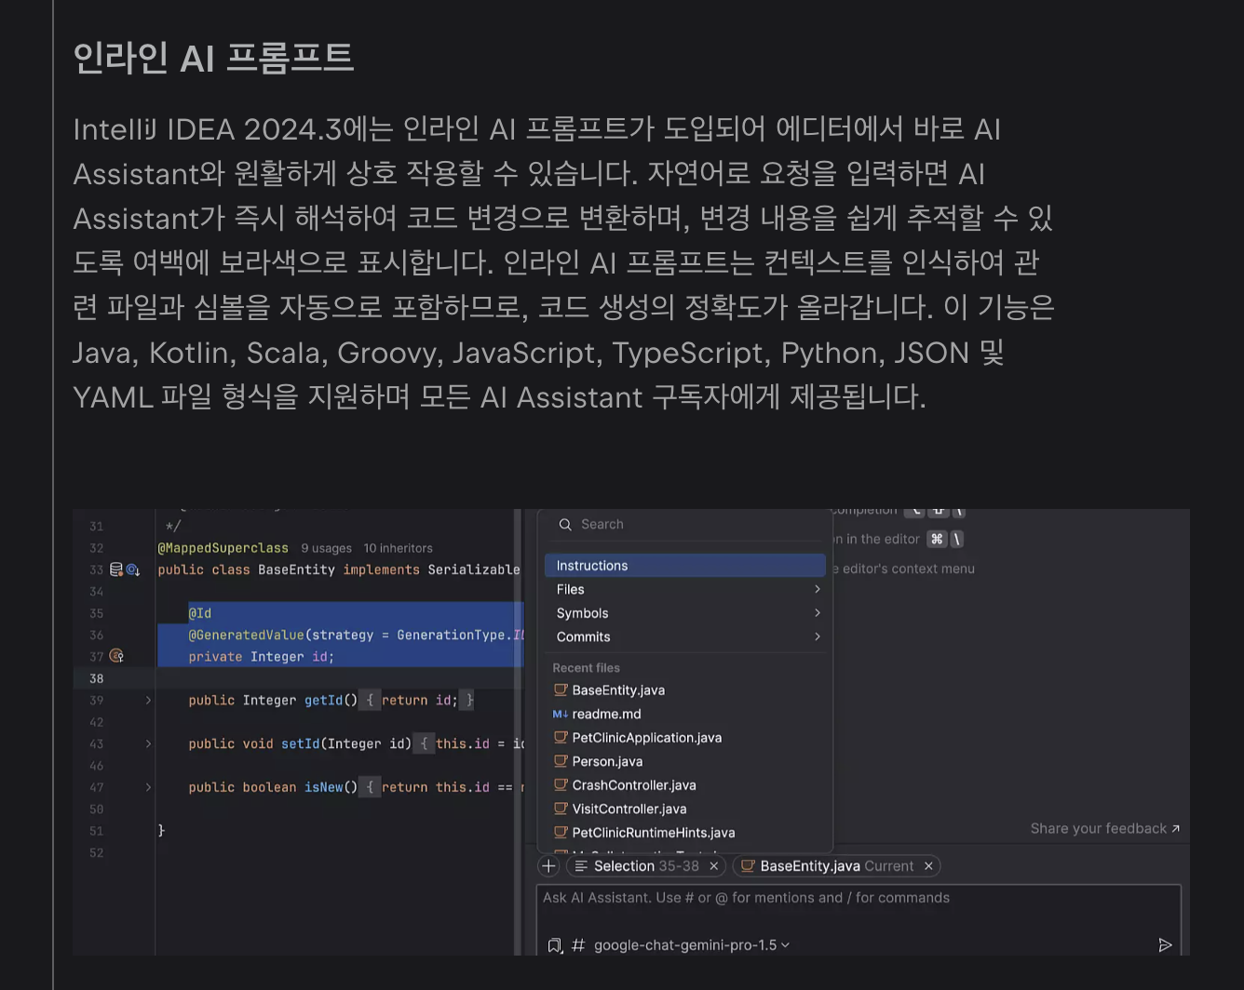Screen dimensions: 1244x990
Task: Click the 9 usages hint
Action: [x=326, y=549]
